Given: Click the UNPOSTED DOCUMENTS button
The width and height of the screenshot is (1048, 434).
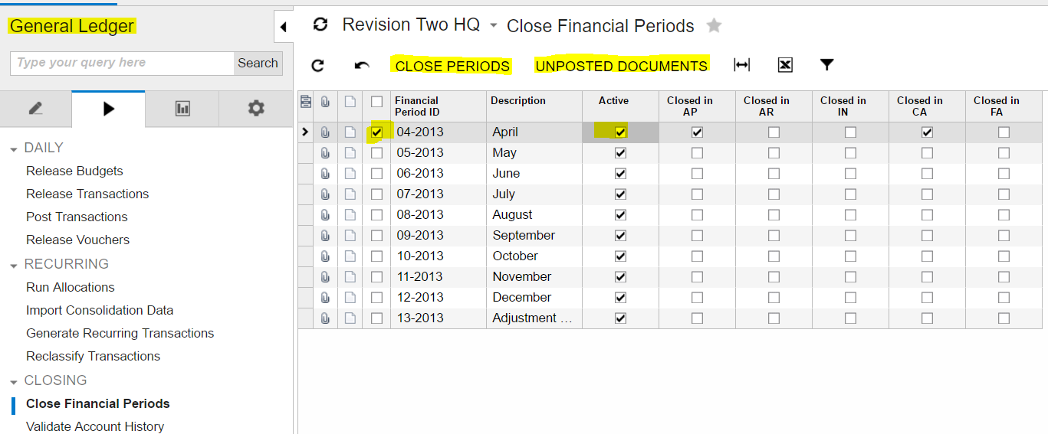Looking at the screenshot, I should [x=621, y=66].
